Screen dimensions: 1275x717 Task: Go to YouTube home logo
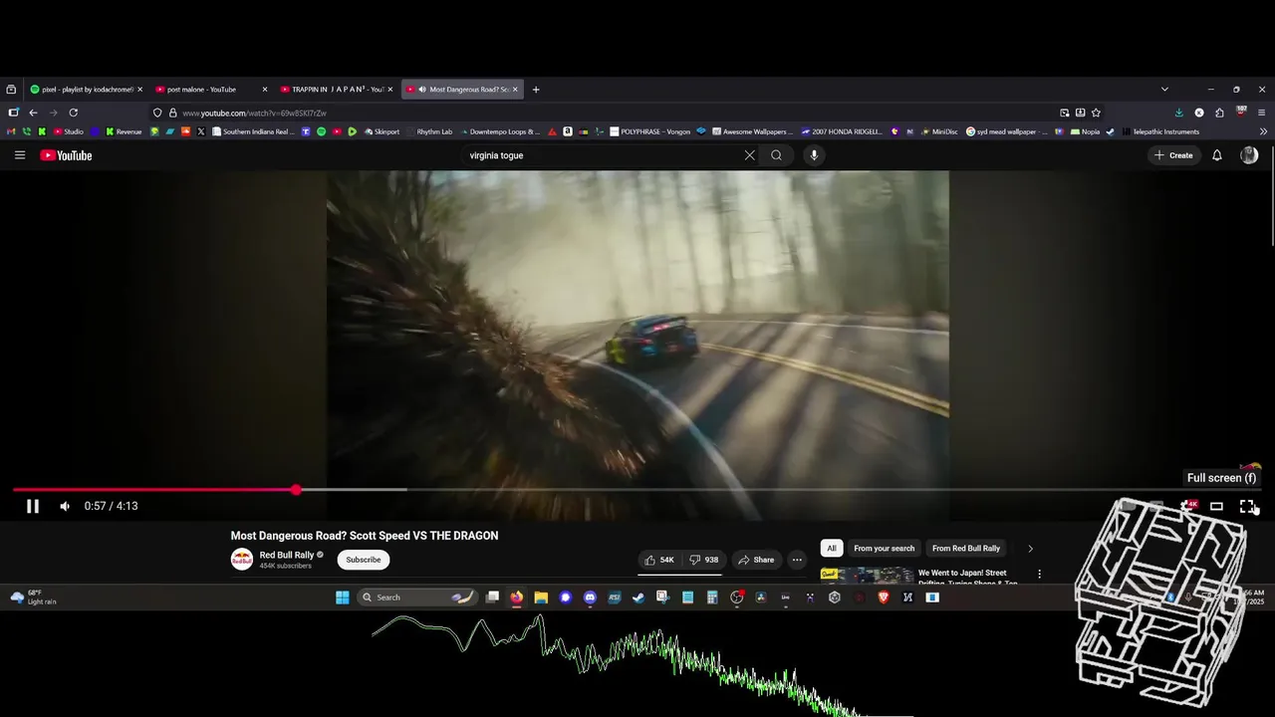tap(66, 155)
